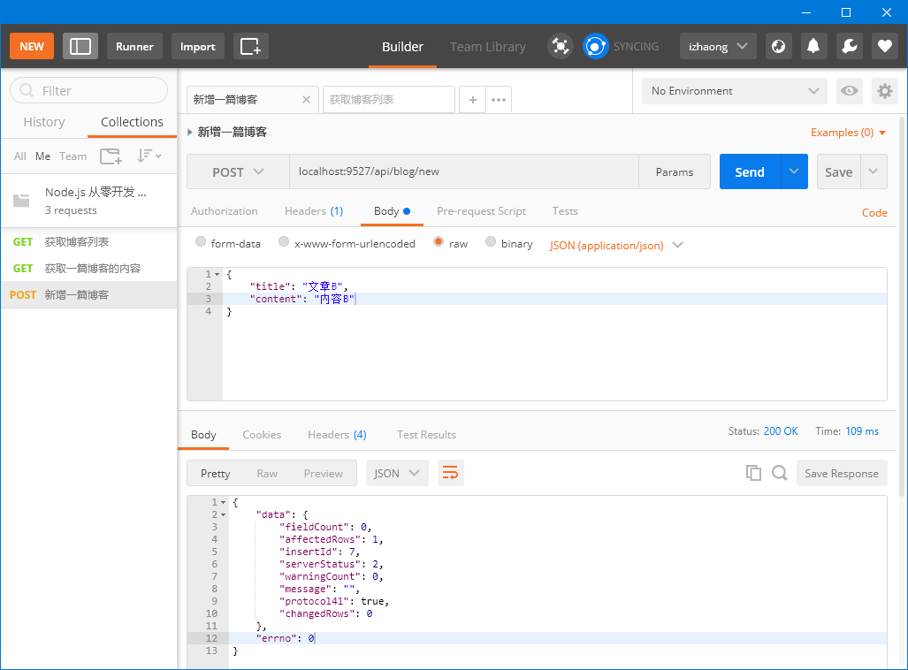Switch response view to Preview
The image size is (908, 670).
coord(323,474)
